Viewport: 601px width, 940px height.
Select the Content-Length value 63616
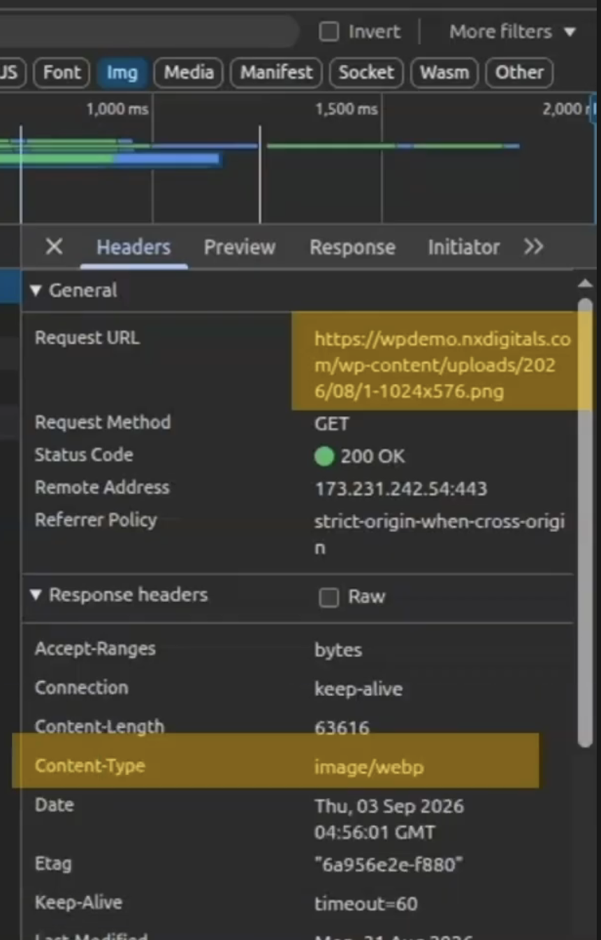pos(342,728)
